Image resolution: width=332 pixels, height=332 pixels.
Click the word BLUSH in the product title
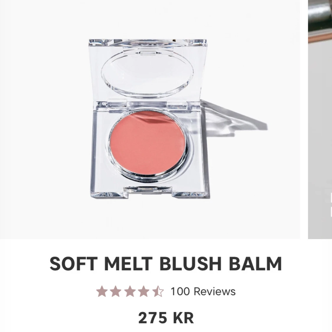point(190,264)
